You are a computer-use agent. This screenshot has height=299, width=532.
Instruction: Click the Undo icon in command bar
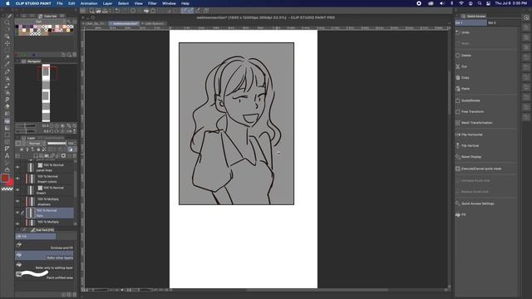(117, 11)
